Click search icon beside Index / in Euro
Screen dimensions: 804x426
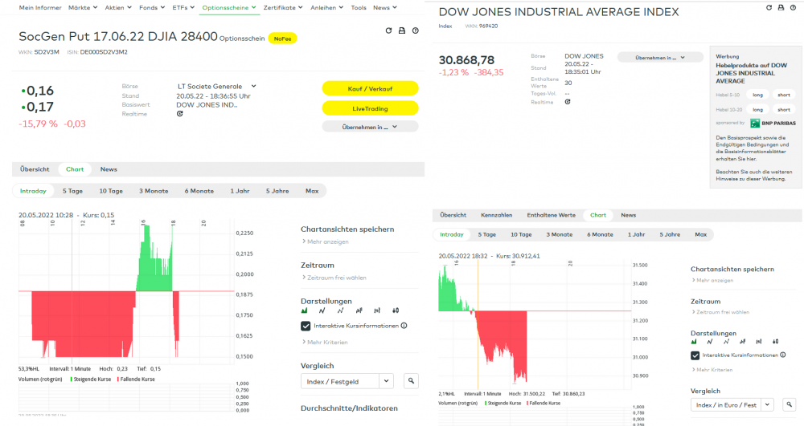coord(790,404)
